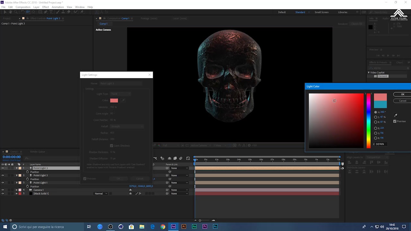This screenshot has width=411, height=231.
Task: Click the eyedropper in Light Color dialog
Action: [396, 116]
